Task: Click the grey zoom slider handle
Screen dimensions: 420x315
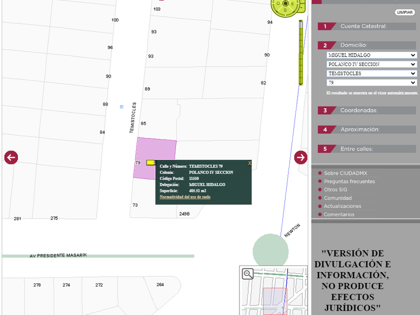Action: (301, 24)
